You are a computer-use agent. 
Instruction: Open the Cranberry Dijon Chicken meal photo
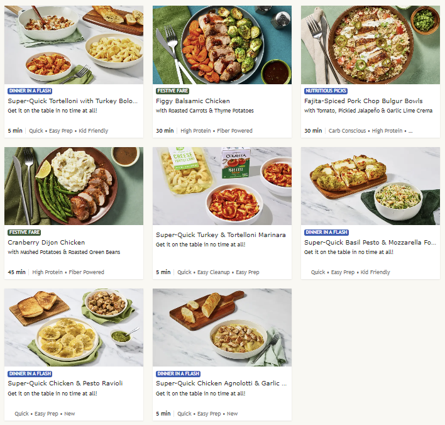click(74, 186)
